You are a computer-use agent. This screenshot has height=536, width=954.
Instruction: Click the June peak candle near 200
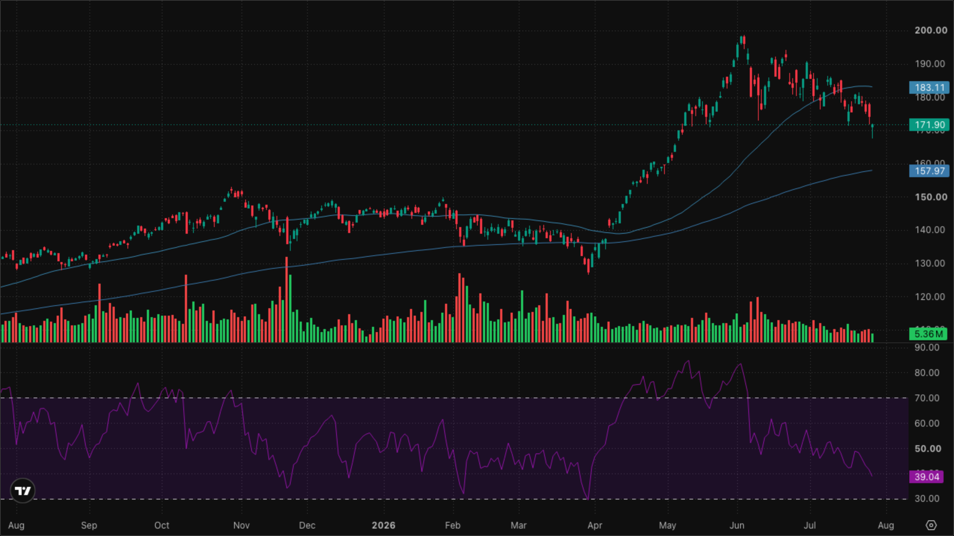(x=744, y=42)
